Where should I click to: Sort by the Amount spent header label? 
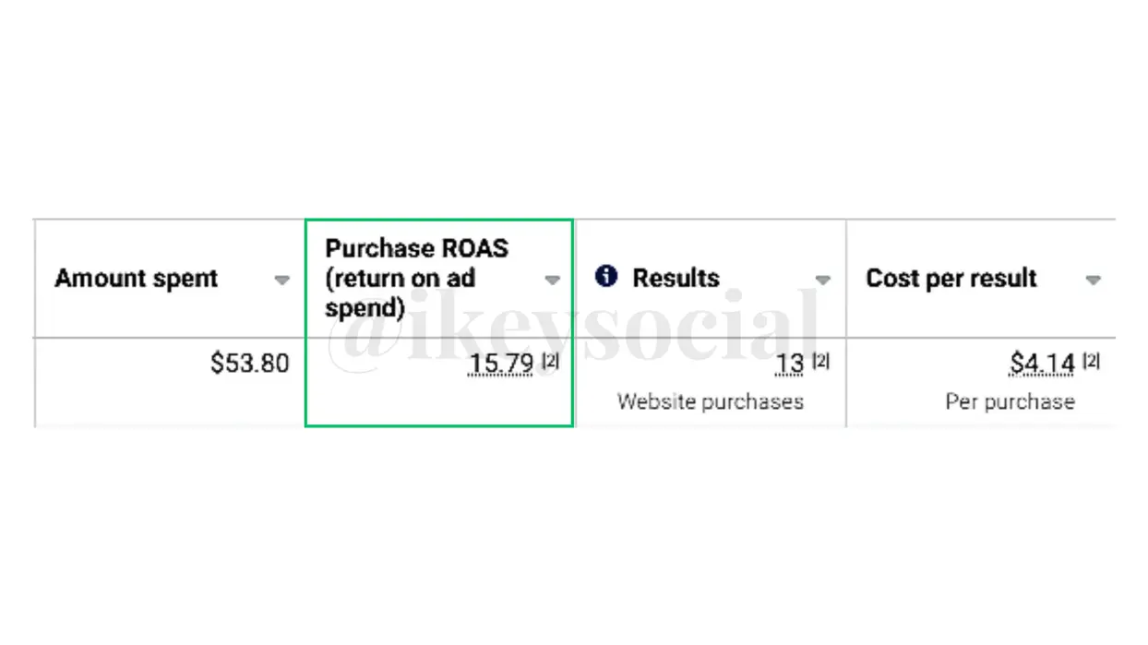coord(136,279)
